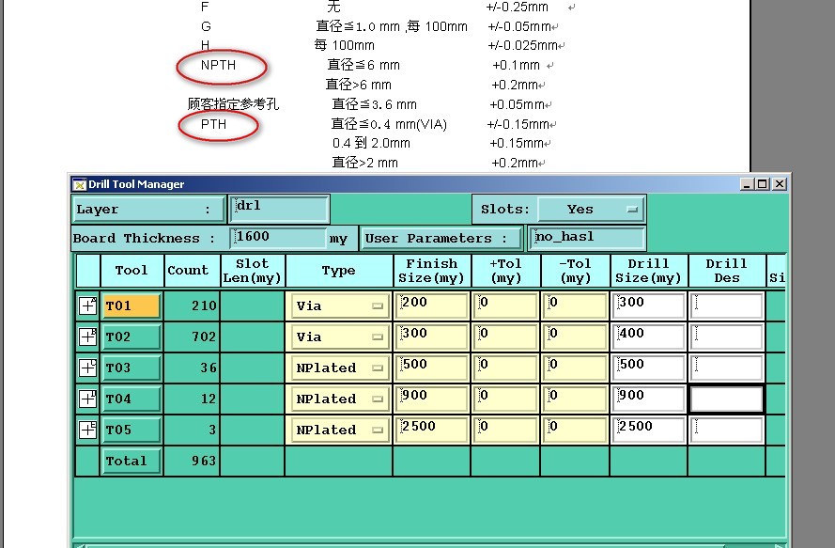
Task: Click the no_hasl user parameters field
Action: coord(587,238)
